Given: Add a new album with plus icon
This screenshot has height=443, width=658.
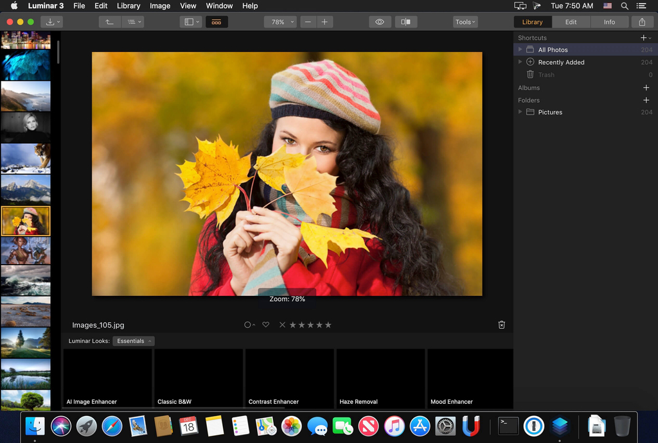Looking at the screenshot, I should pyautogui.click(x=646, y=88).
